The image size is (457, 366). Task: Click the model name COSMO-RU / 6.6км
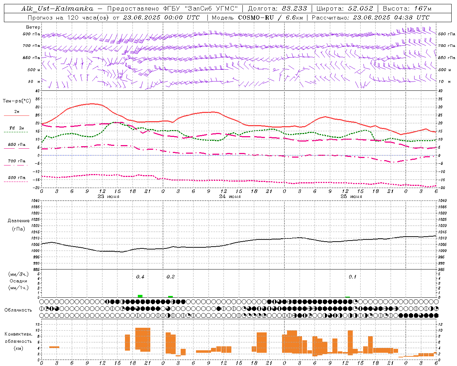[270, 18]
